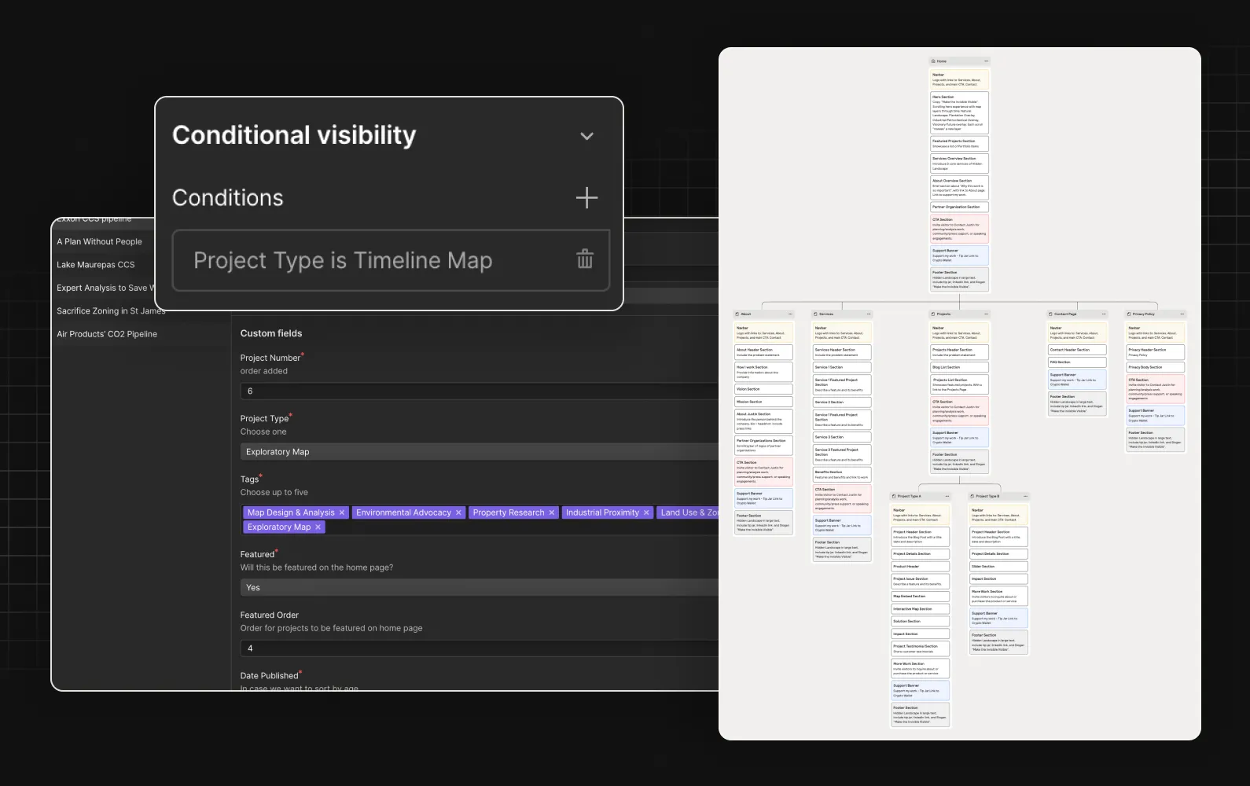The width and height of the screenshot is (1250, 786).
Task: Select the Vision Section card in About
Action: coord(763,389)
